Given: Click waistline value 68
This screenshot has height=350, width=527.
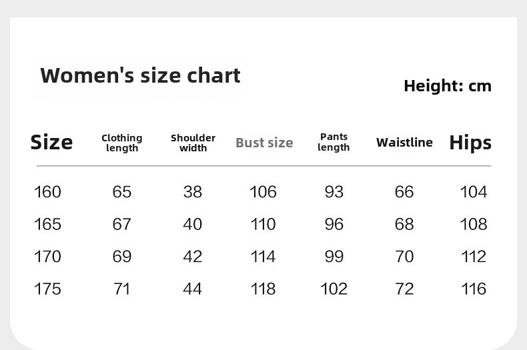Looking at the screenshot, I should (x=404, y=224).
